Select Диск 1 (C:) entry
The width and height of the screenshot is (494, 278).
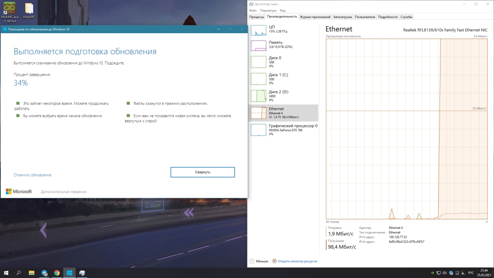tap(284, 79)
